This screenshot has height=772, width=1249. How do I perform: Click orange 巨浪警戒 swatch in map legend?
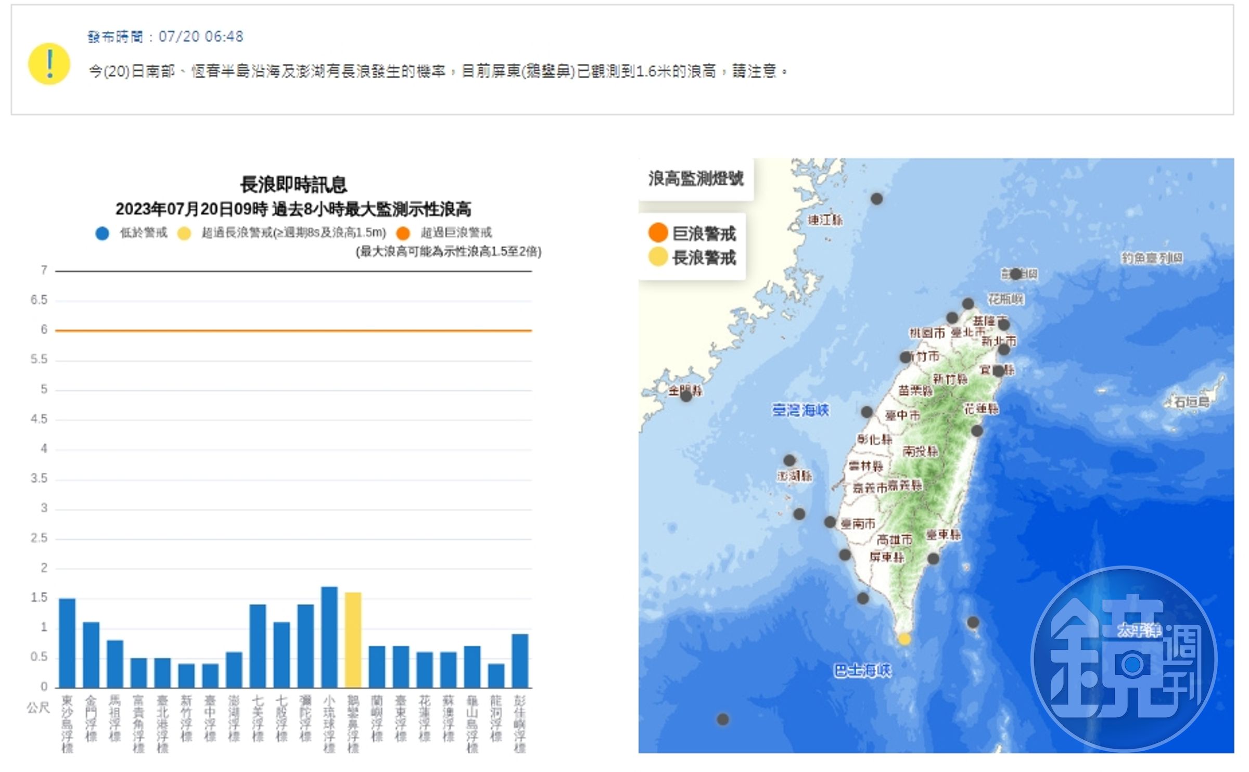pos(658,233)
